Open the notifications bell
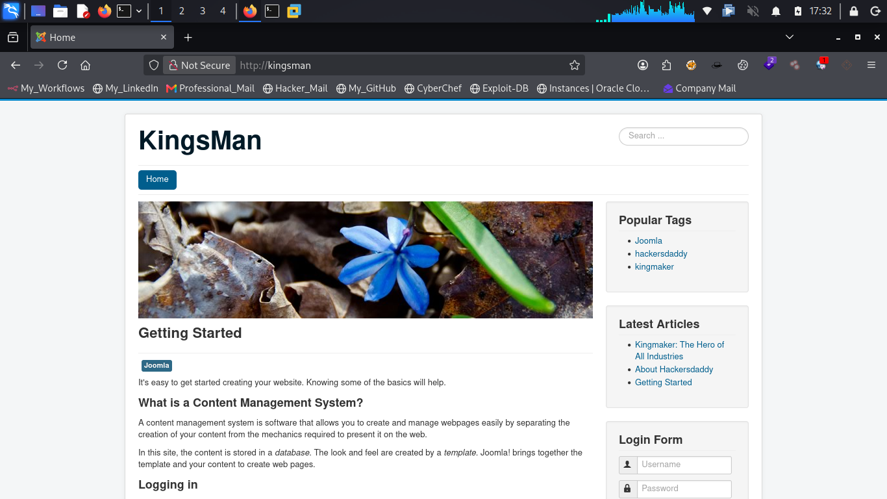This screenshot has width=887, height=499. [775, 11]
